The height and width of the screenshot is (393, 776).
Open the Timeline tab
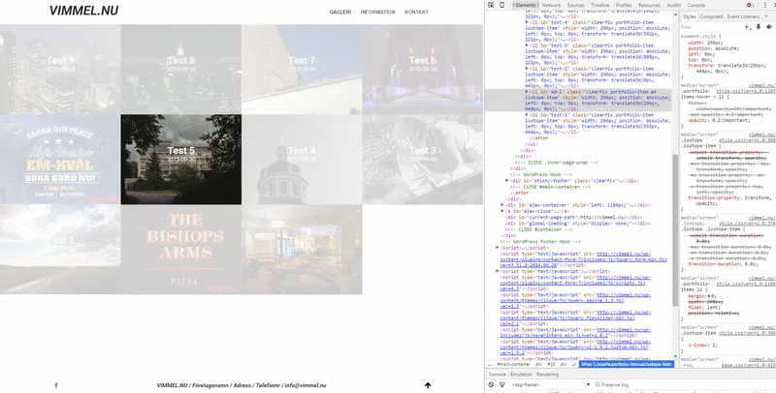(x=599, y=5)
